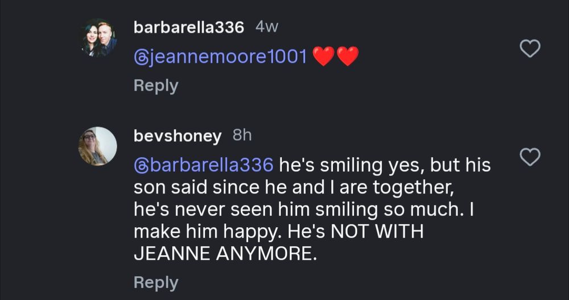Click the first red heart emoji
This screenshot has height=300, width=569.
pyautogui.click(x=324, y=56)
